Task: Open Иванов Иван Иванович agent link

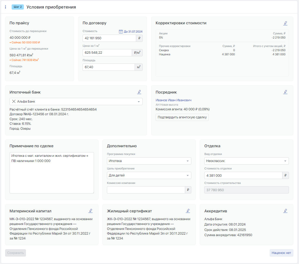Action: tap(173, 100)
